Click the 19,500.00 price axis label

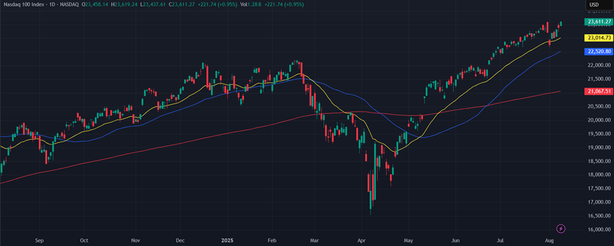(x=599, y=134)
